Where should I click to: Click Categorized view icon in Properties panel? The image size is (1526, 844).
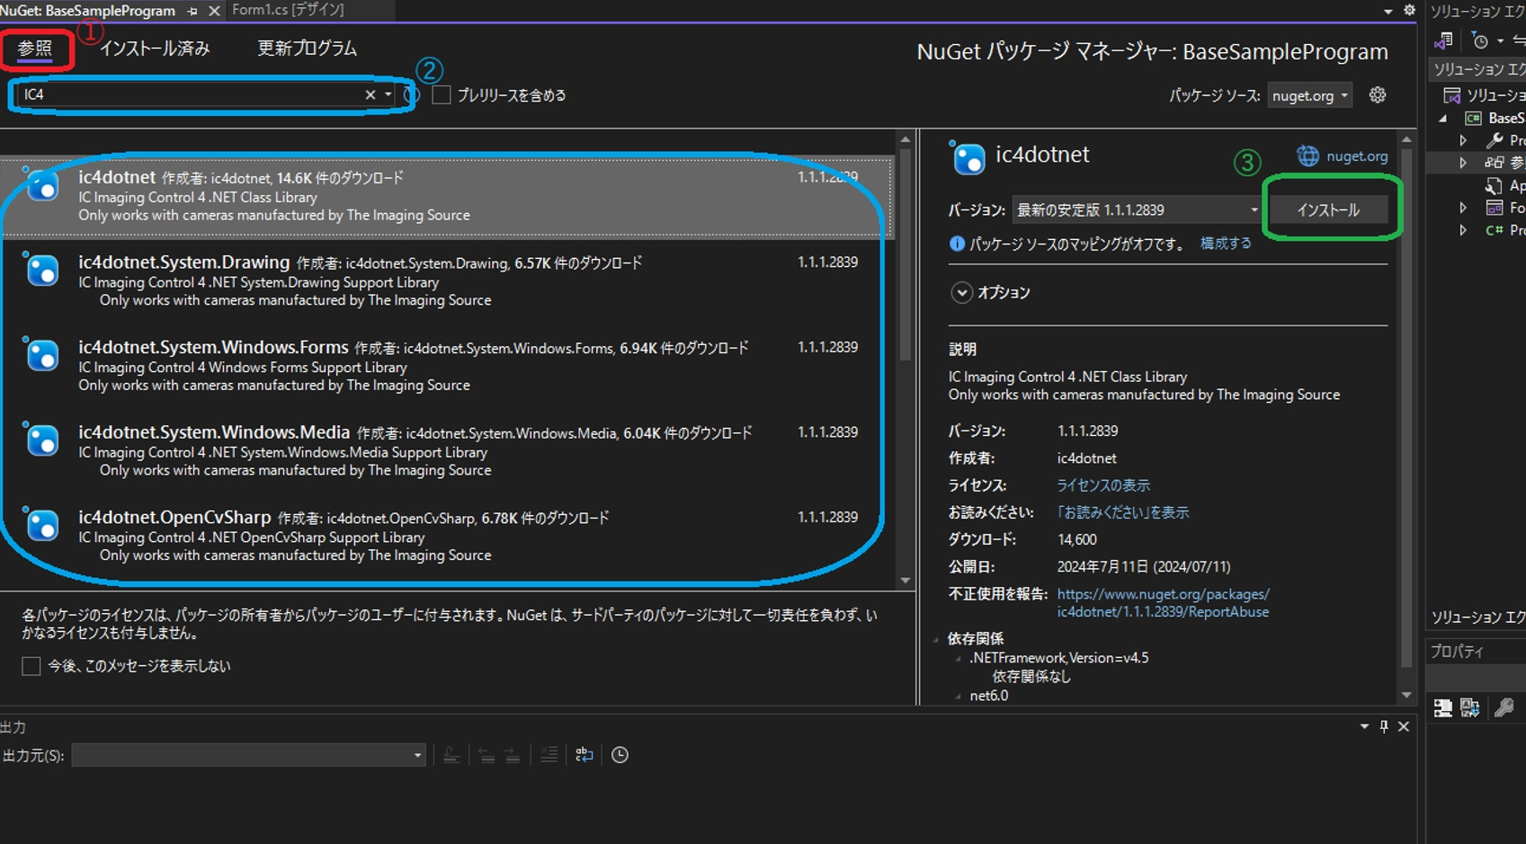pos(1443,708)
